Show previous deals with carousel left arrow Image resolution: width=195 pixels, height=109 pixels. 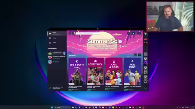click(136, 55)
